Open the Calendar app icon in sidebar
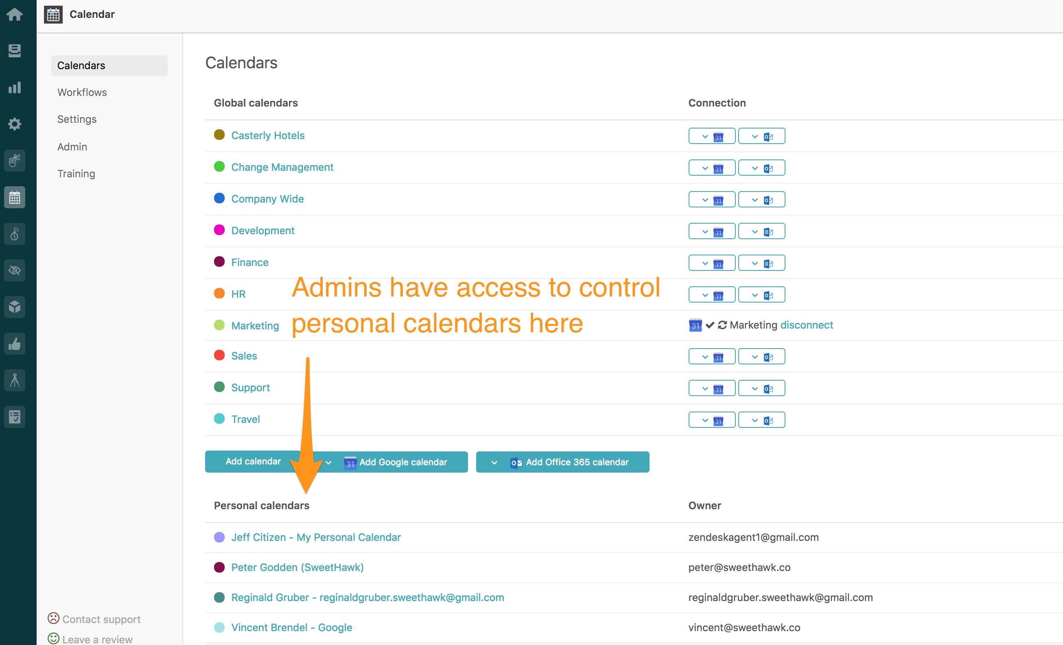The width and height of the screenshot is (1063, 645). [x=15, y=198]
